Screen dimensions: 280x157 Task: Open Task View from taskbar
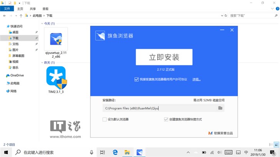[x=102, y=152]
